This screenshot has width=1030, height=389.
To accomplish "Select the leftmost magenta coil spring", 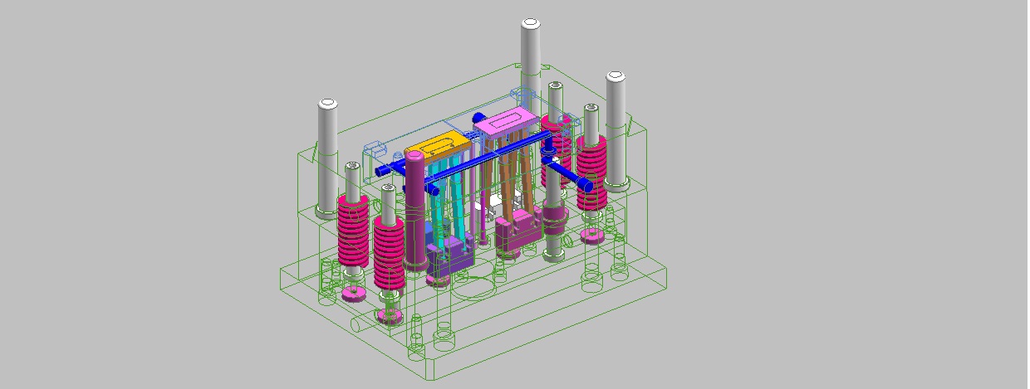I will tap(353, 231).
